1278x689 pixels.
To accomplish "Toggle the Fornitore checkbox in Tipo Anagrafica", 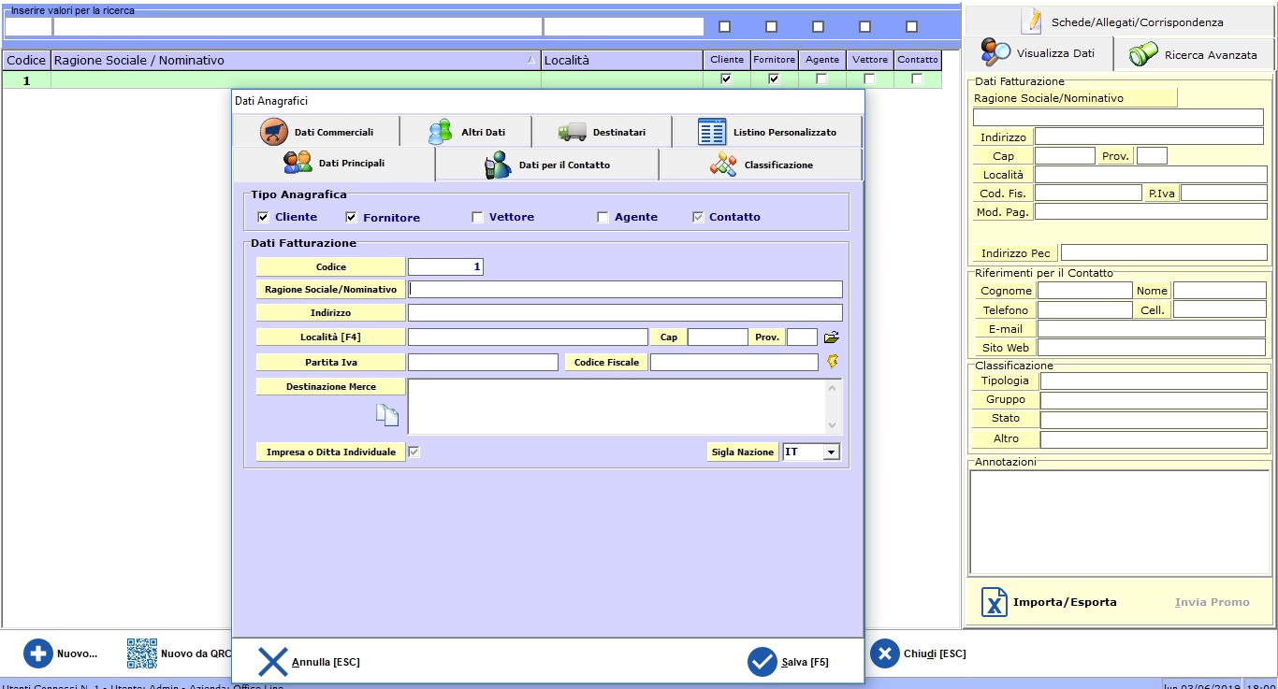I will click(352, 217).
